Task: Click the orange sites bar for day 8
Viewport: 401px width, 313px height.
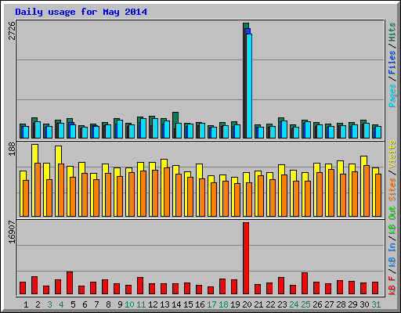Action: [x=108, y=195]
